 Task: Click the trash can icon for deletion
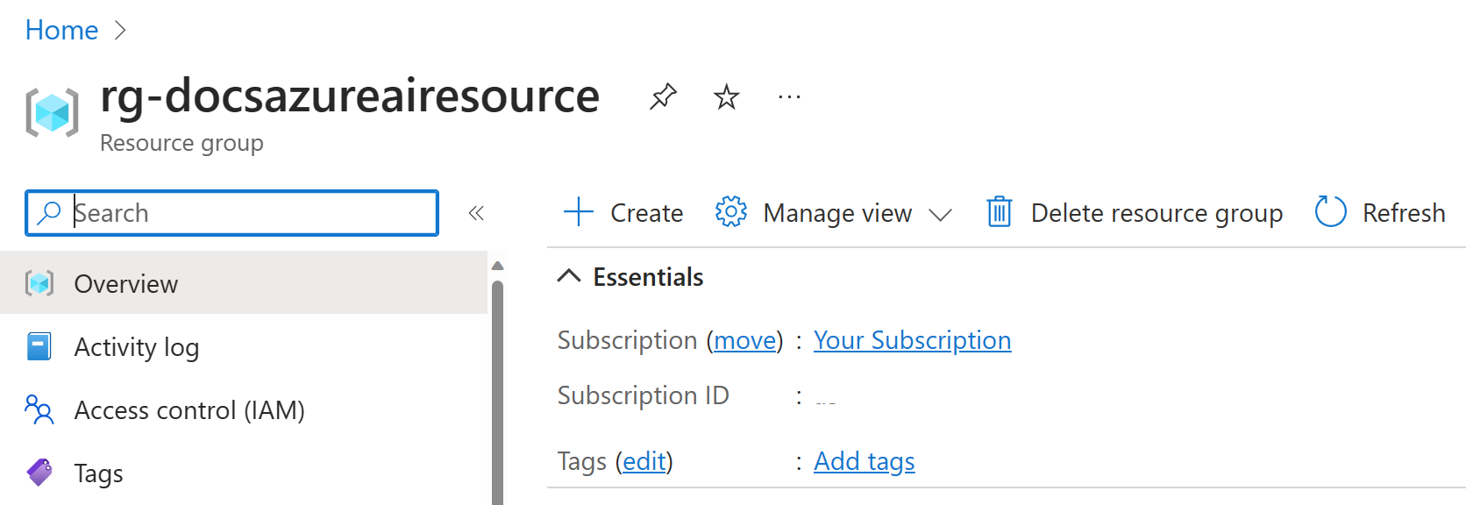click(1000, 212)
